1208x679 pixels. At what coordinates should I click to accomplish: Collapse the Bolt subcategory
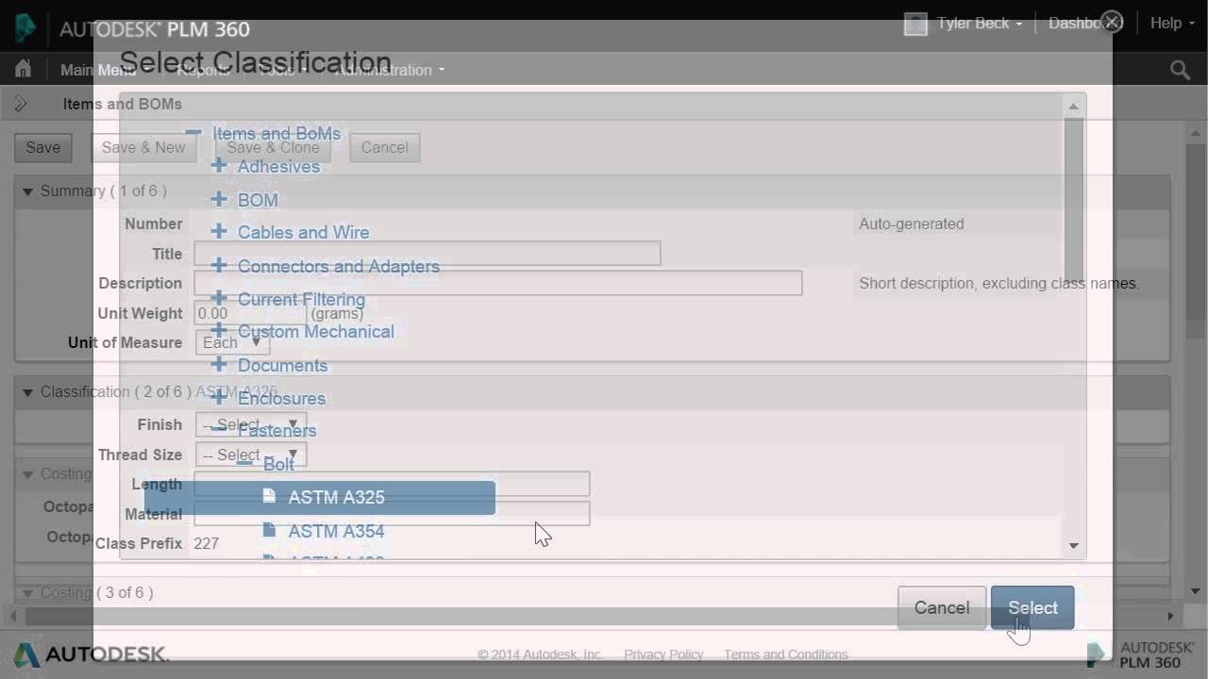tap(244, 464)
